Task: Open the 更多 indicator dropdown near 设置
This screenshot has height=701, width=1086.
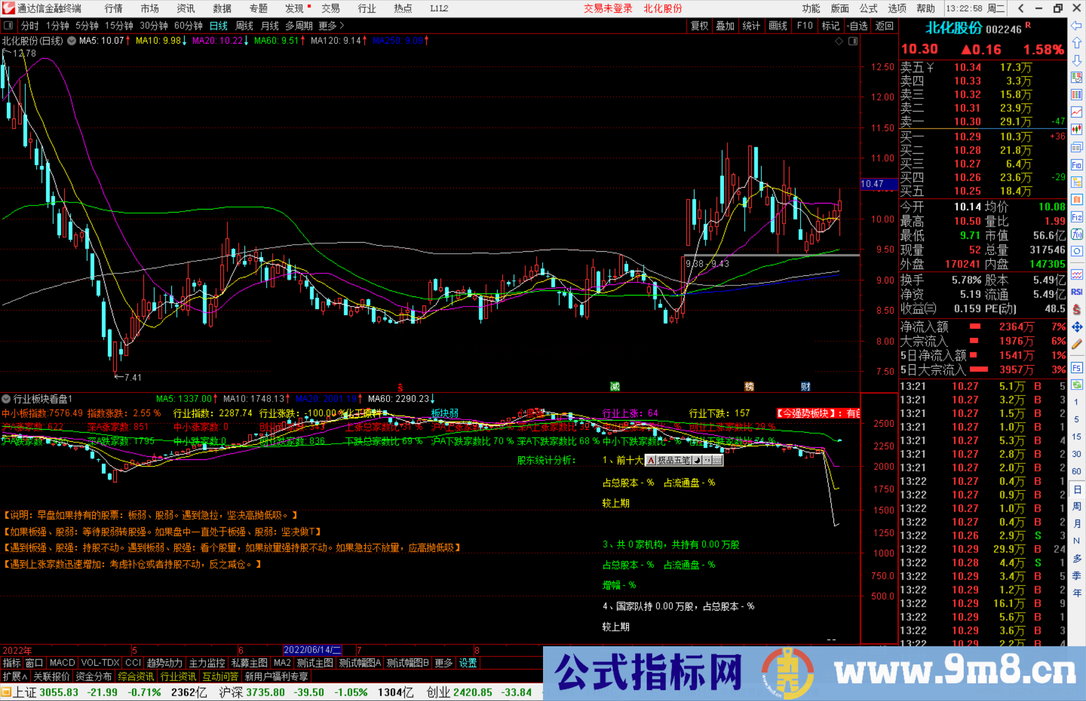Action: click(442, 663)
